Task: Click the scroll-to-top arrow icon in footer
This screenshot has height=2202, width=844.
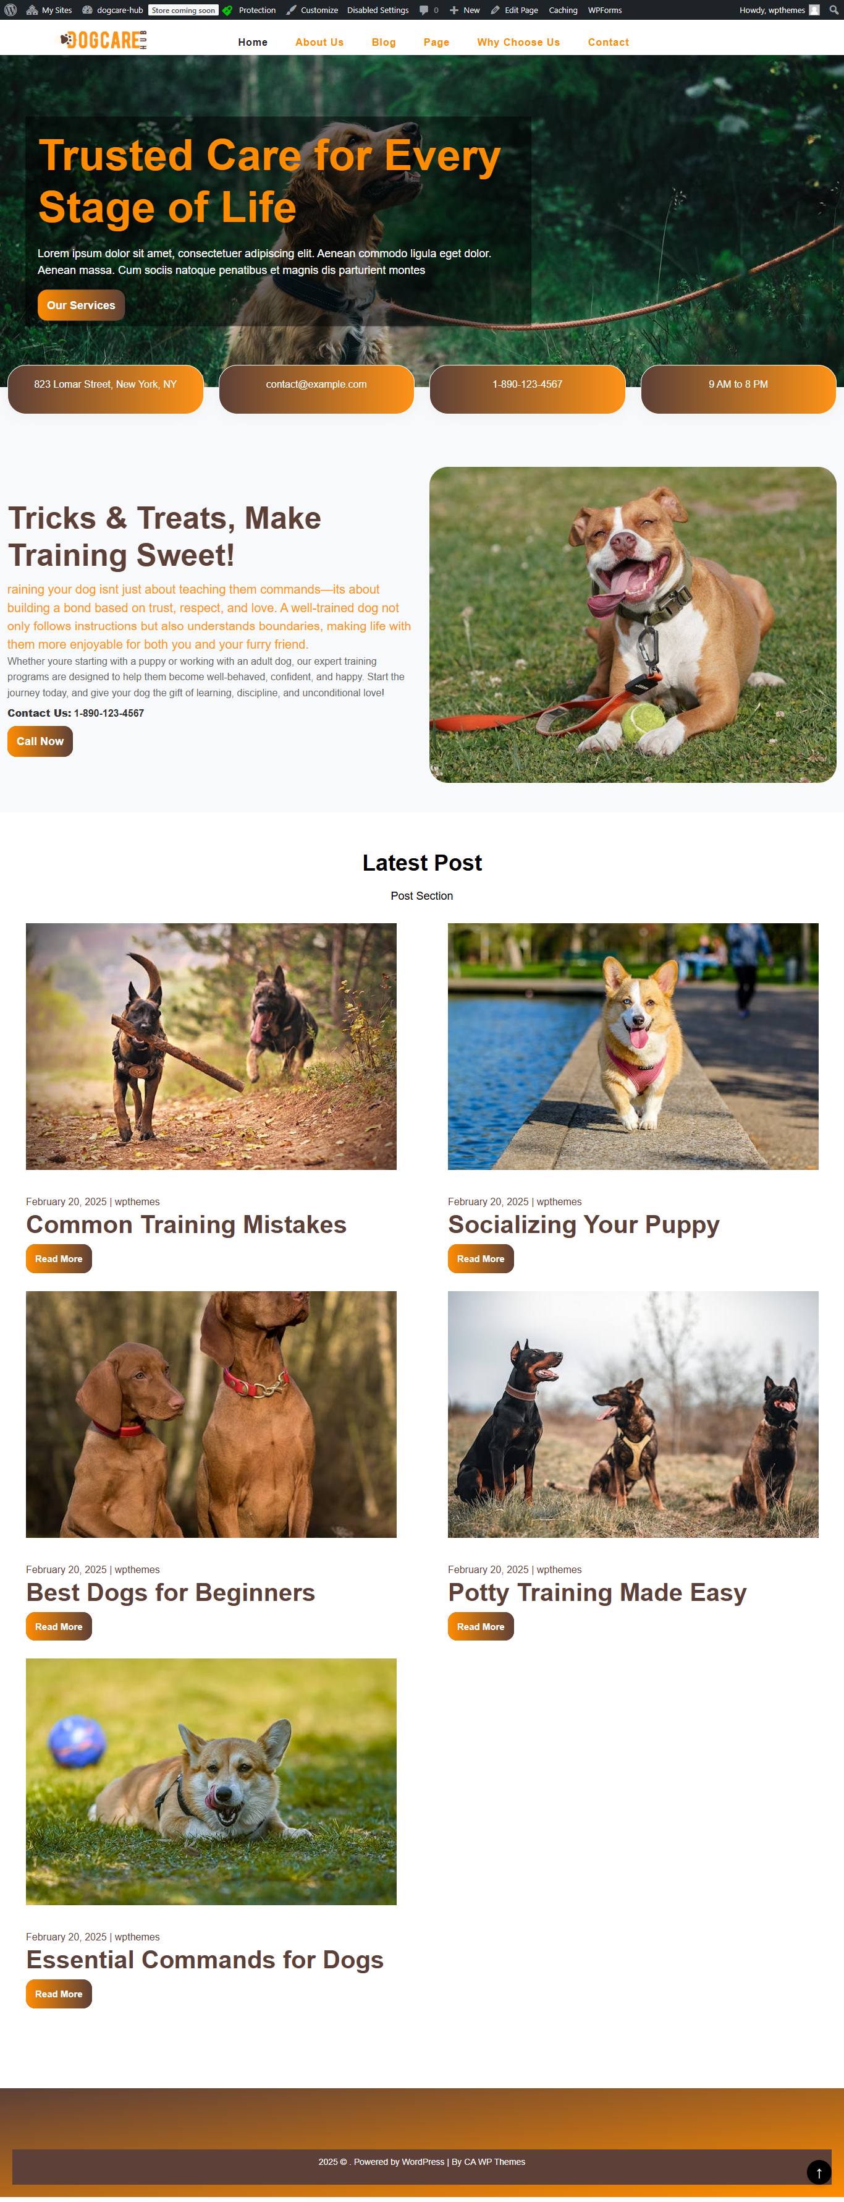Action: [819, 2172]
